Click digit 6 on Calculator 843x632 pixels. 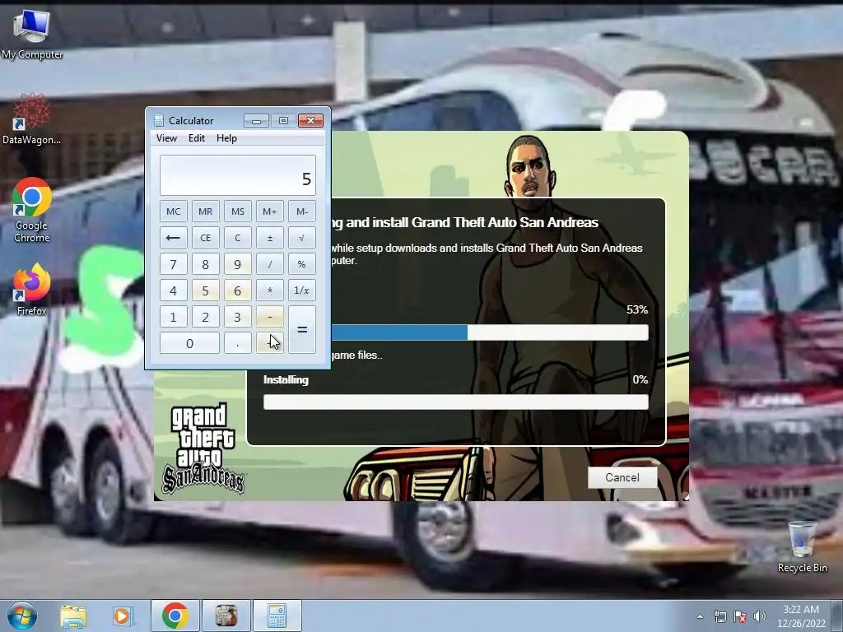(238, 290)
